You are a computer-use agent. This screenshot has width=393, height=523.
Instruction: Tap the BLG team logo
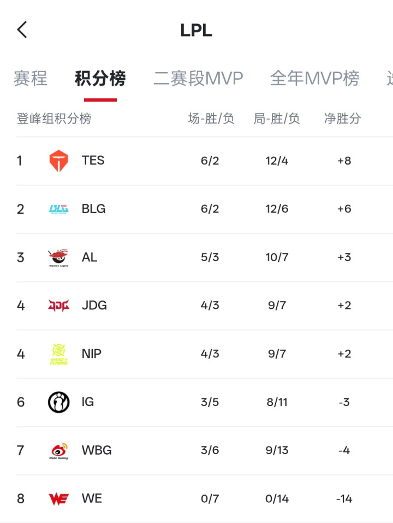pos(58,209)
